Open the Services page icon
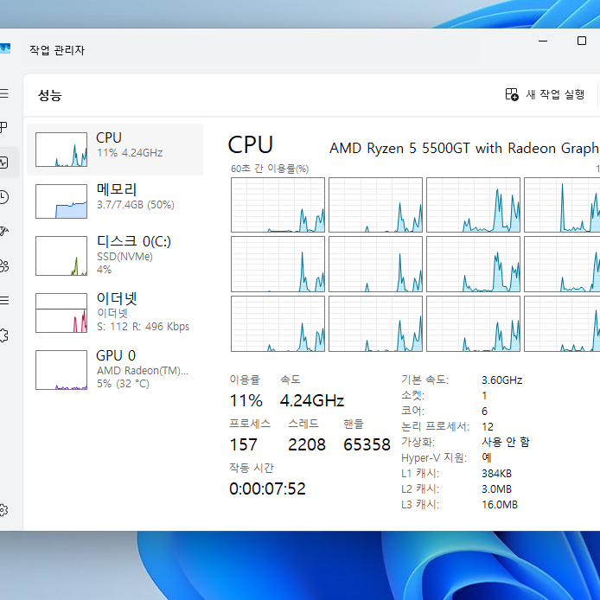Viewport: 600px width, 600px height. pyautogui.click(x=3, y=335)
